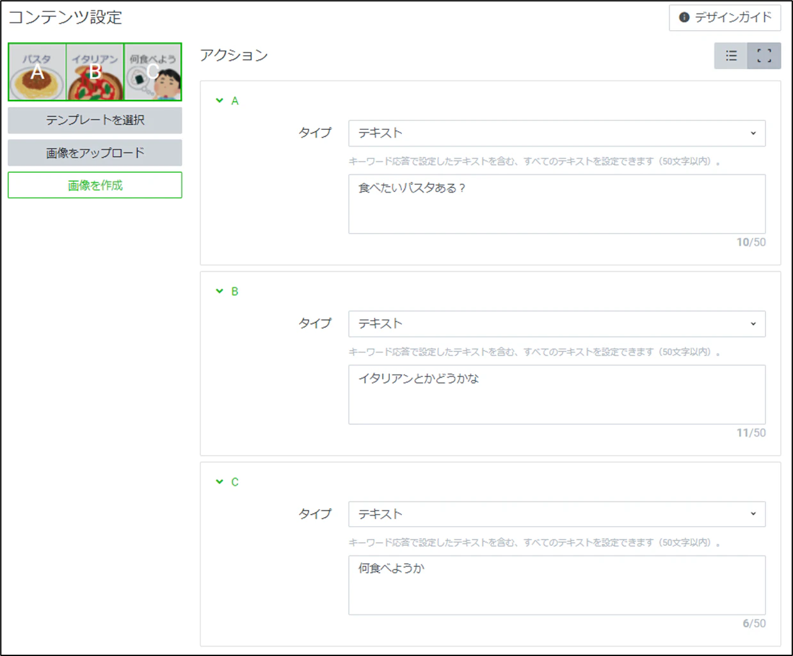Open タイプ dropdown in section A

pos(557,133)
